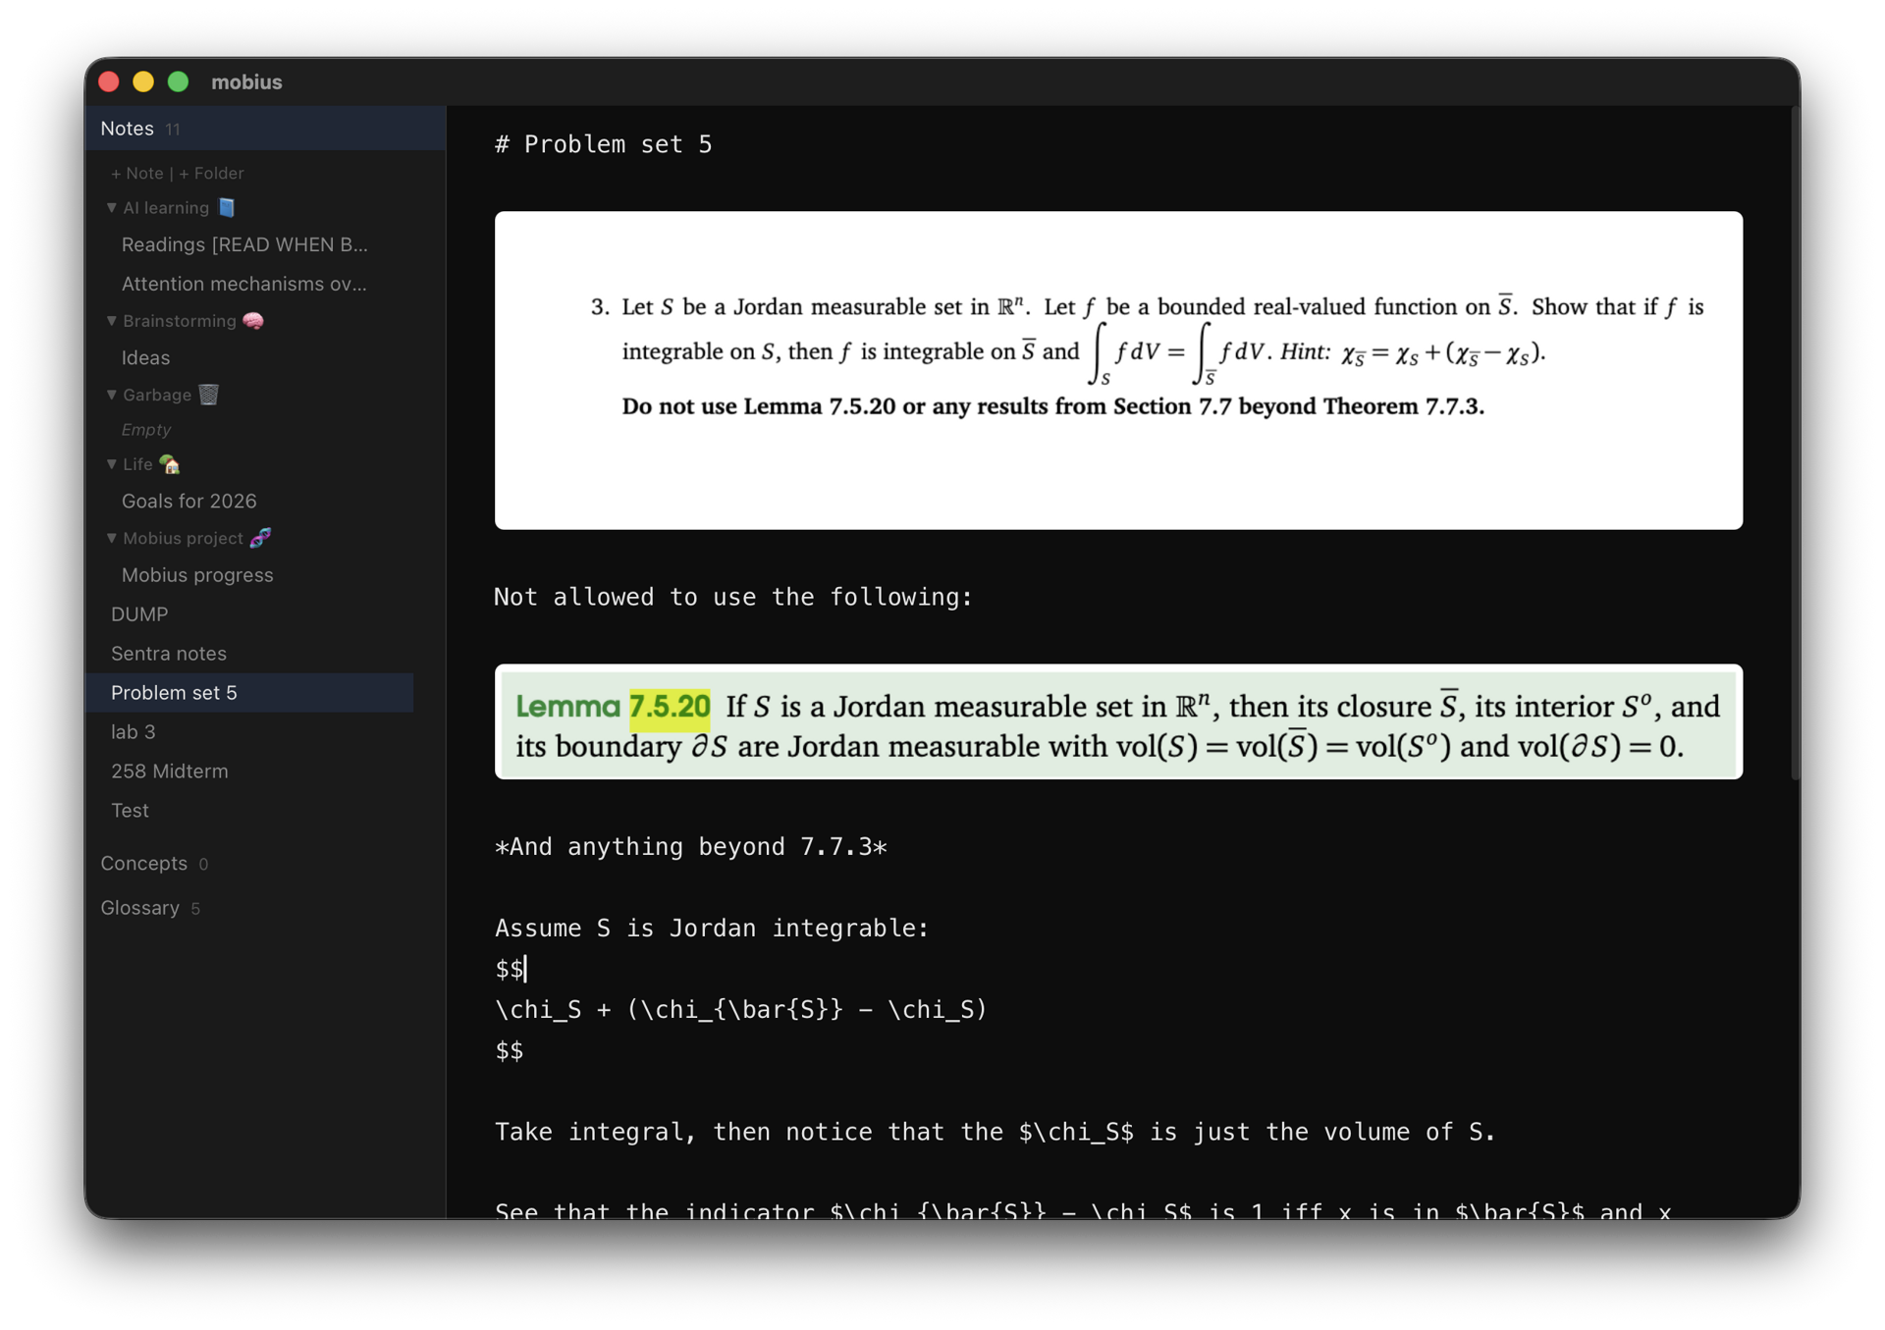Screen dimensions: 1885x1330
Task: Open the 258 Midterm note
Action: tap(168, 771)
